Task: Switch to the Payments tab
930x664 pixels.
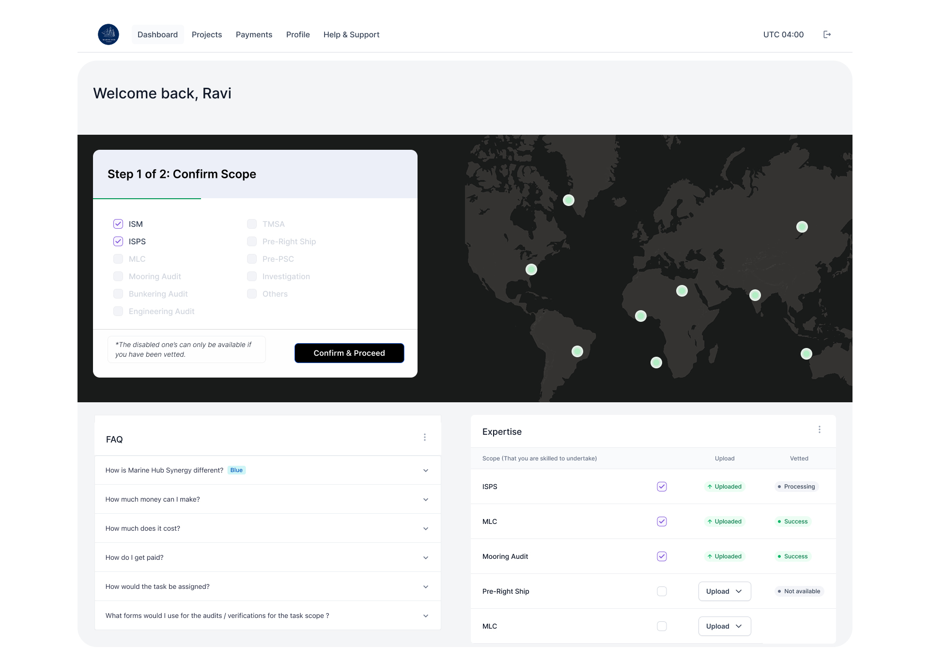Action: pos(254,34)
